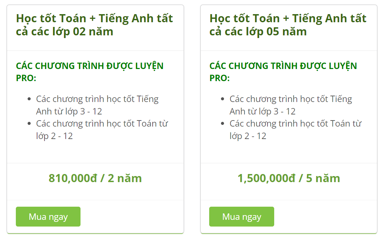Click the '810,000đ / 2 năm' price text
The height and width of the screenshot is (239, 383).
(x=95, y=178)
